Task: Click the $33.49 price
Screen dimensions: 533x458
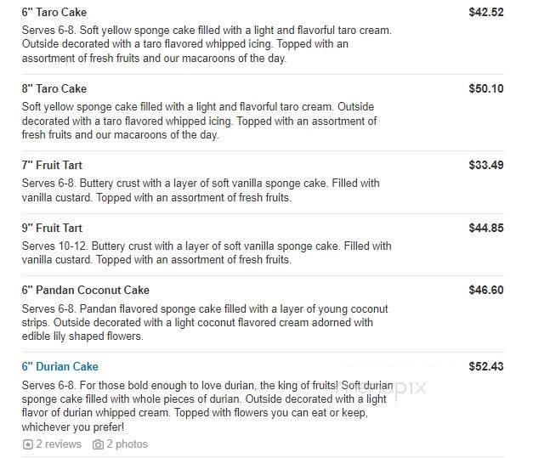Action: 486,166
